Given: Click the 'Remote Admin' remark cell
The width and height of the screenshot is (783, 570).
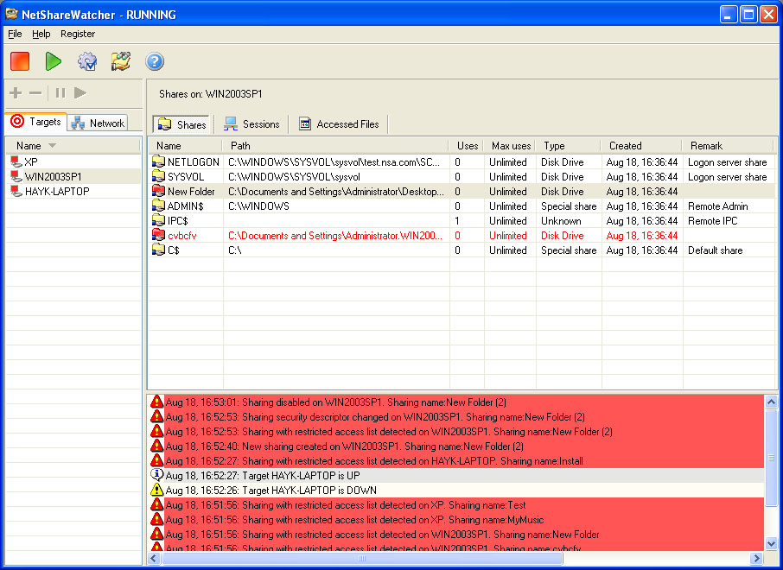Looking at the screenshot, I should tap(717, 206).
